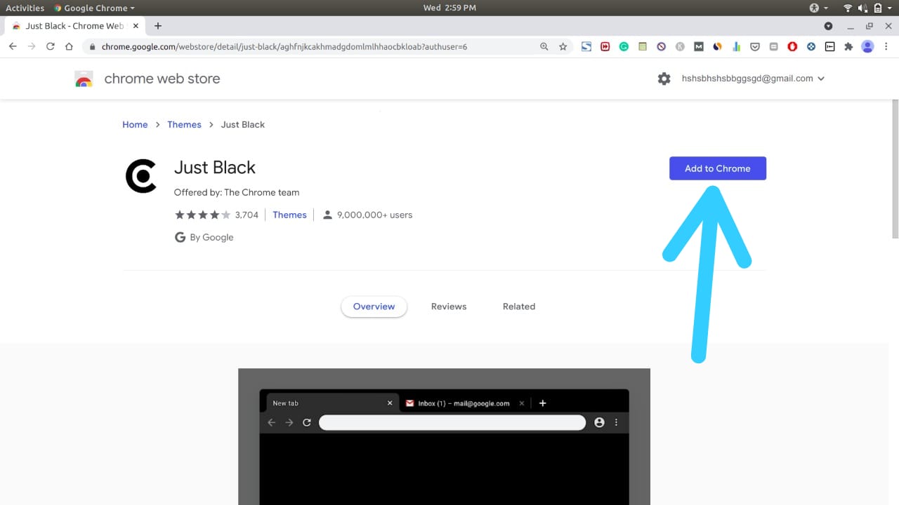899x505 pixels.
Task: Reload the current page
Action: tap(51, 46)
